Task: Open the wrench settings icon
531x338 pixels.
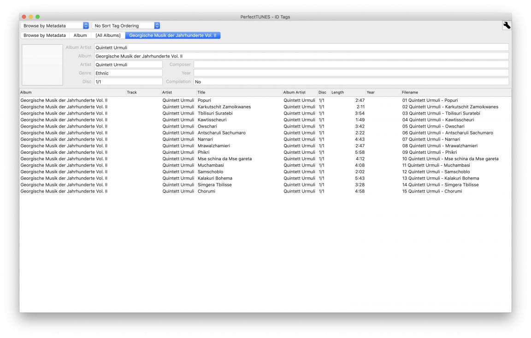Action: tap(506, 26)
